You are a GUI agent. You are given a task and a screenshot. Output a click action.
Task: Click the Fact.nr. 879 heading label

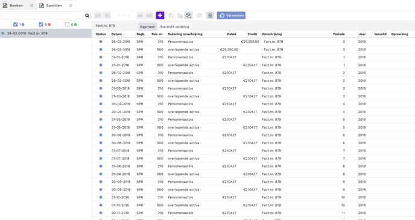105,26
